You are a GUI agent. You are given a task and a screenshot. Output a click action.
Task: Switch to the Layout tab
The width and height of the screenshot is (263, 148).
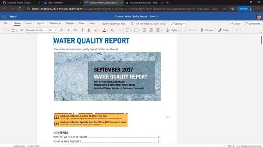click(x=40, y=23)
